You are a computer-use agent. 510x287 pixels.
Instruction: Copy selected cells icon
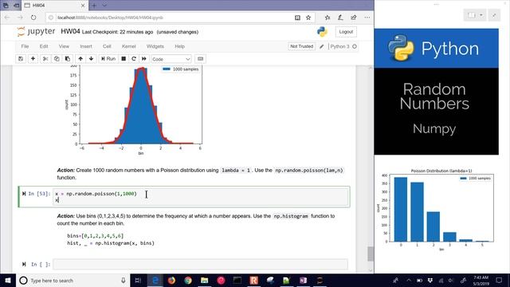point(57,59)
